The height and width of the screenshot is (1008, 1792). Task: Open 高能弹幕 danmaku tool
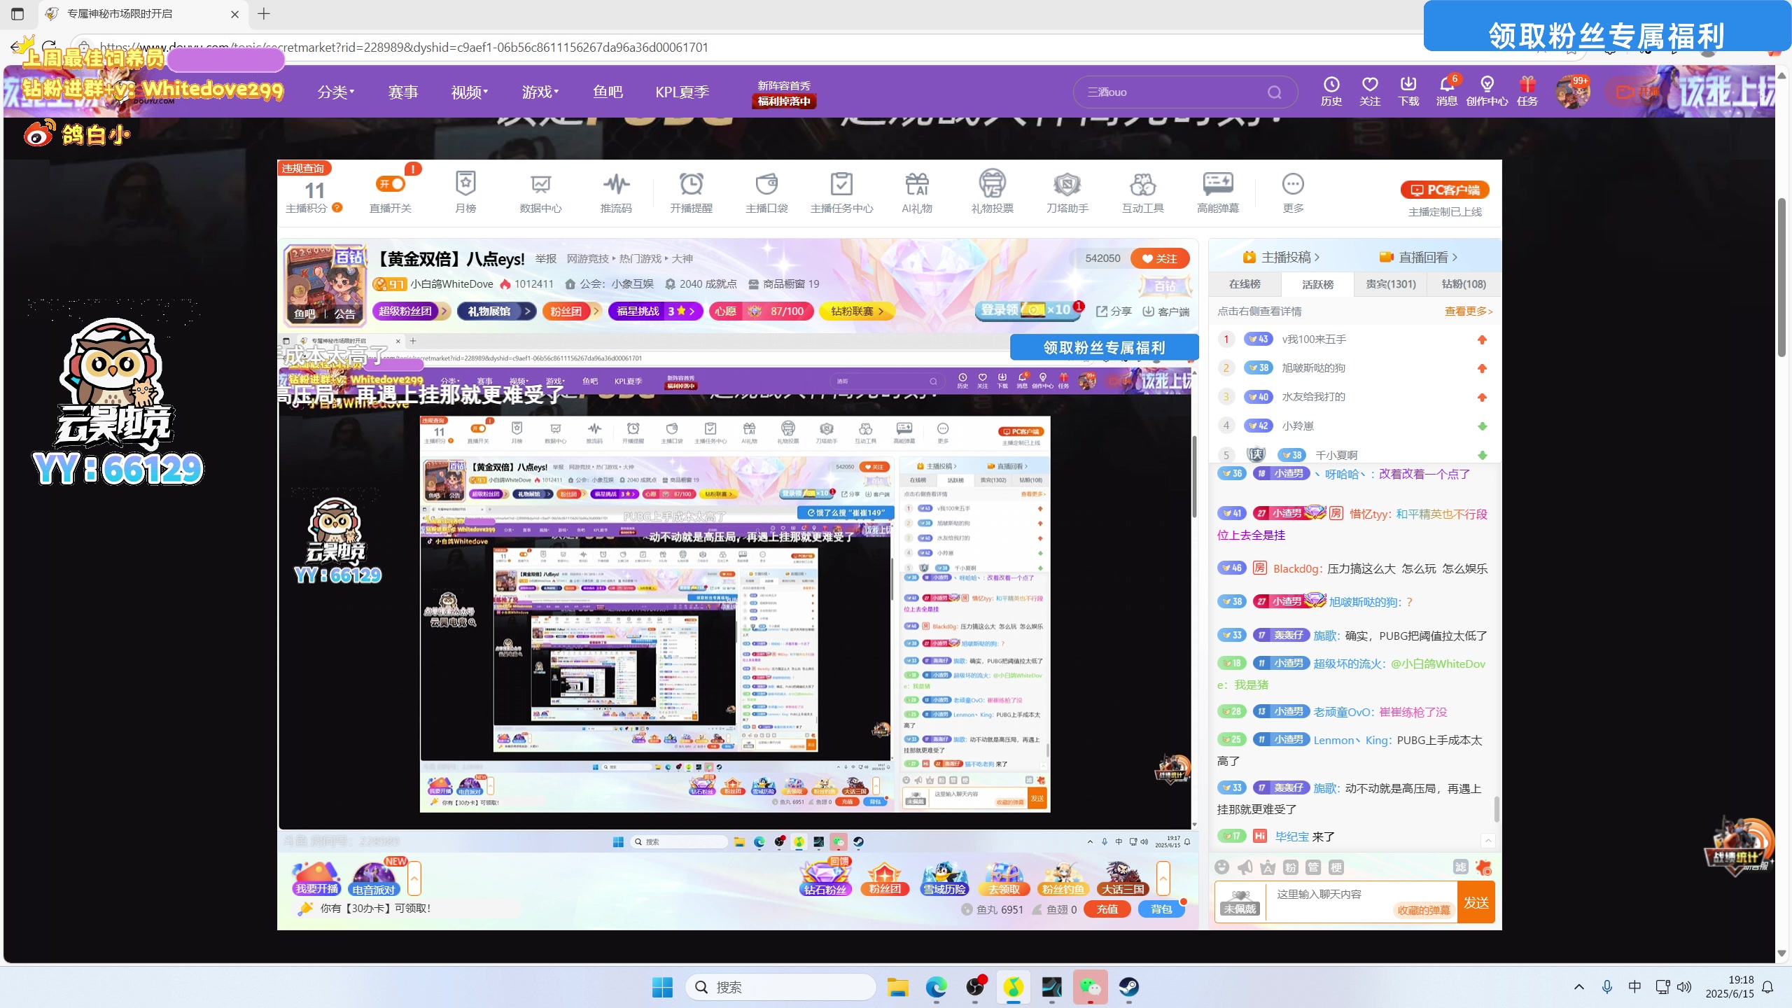(1218, 192)
